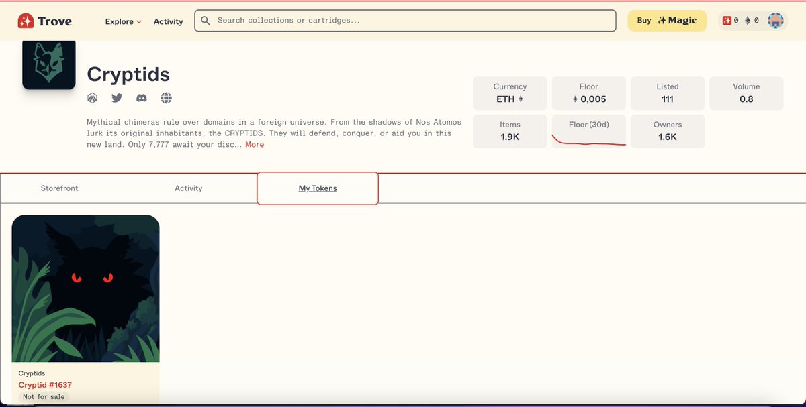Click the Buy Magic button

[667, 21]
